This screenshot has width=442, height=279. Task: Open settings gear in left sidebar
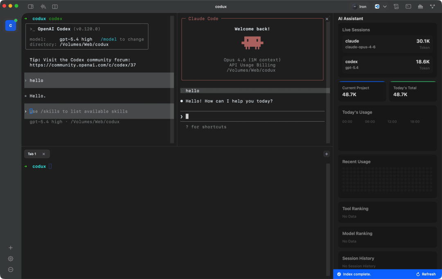click(11, 259)
